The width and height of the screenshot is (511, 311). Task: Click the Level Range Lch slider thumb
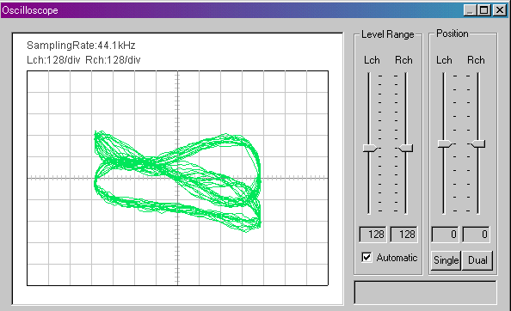click(x=370, y=149)
